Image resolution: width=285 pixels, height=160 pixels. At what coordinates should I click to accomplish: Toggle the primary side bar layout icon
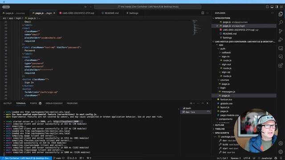[x=267, y=7]
